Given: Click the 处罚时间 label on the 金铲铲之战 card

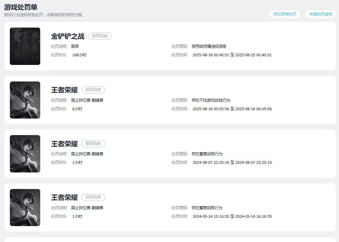Looking at the screenshot, I should click(x=179, y=55).
